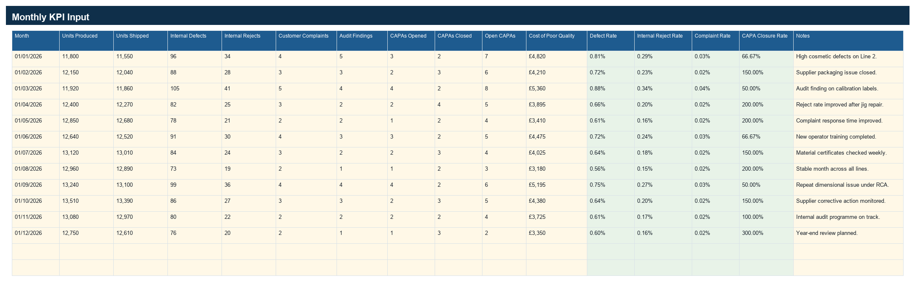Select the Audit Findings column header
The height and width of the screenshot is (289, 915).
[x=362, y=41]
